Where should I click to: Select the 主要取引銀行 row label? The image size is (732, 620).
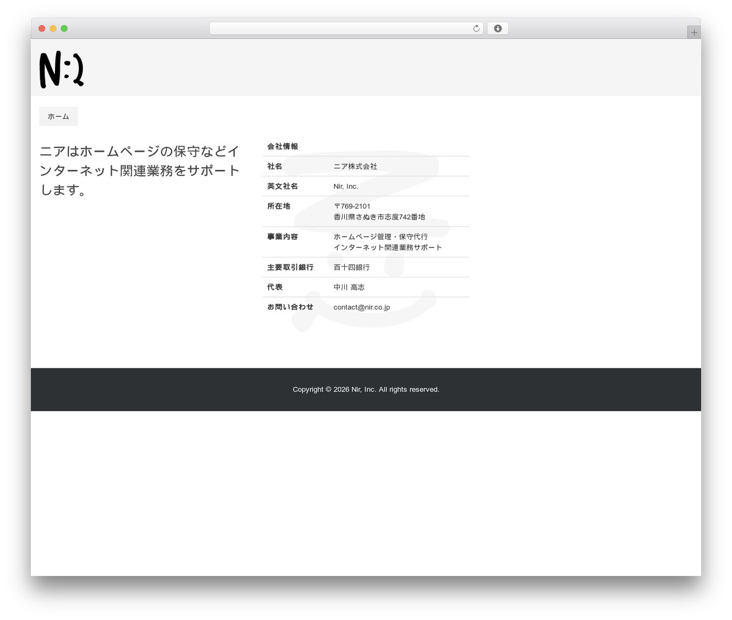point(290,267)
